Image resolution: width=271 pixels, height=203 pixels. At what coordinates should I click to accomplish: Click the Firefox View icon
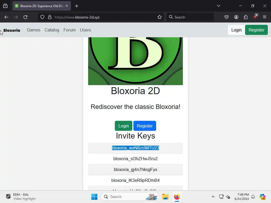point(5,6)
